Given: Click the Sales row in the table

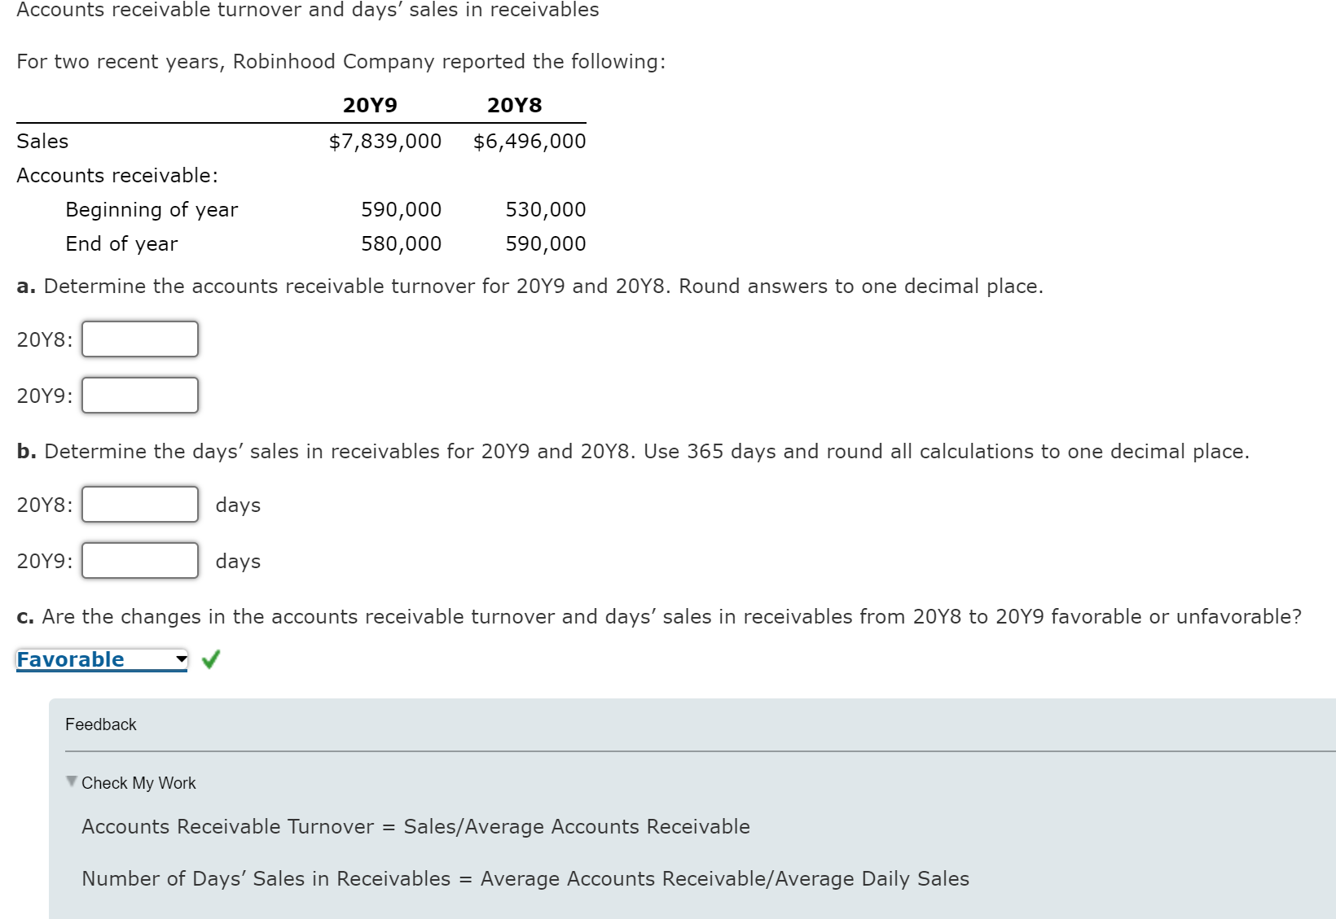Looking at the screenshot, I should click(42, 140).
